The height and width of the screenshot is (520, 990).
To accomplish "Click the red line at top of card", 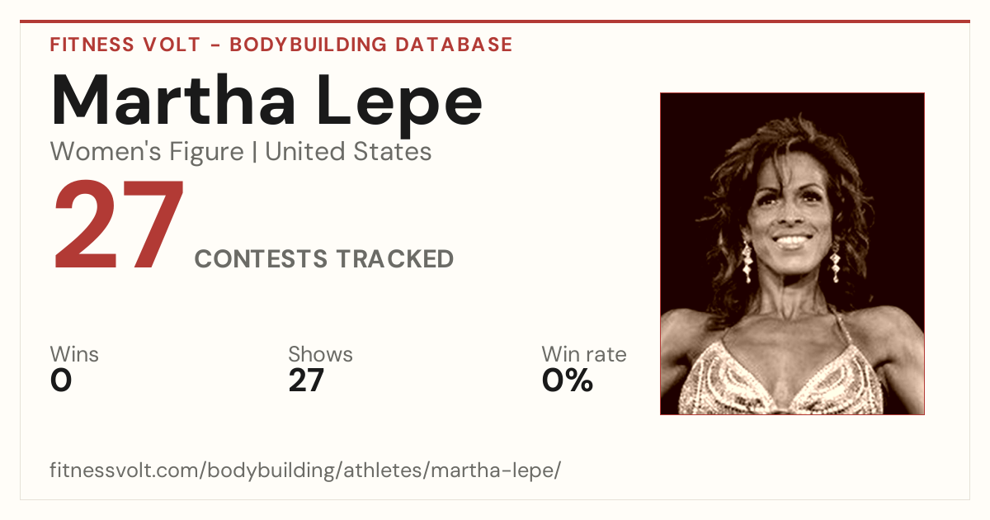I will coord(495,21).
